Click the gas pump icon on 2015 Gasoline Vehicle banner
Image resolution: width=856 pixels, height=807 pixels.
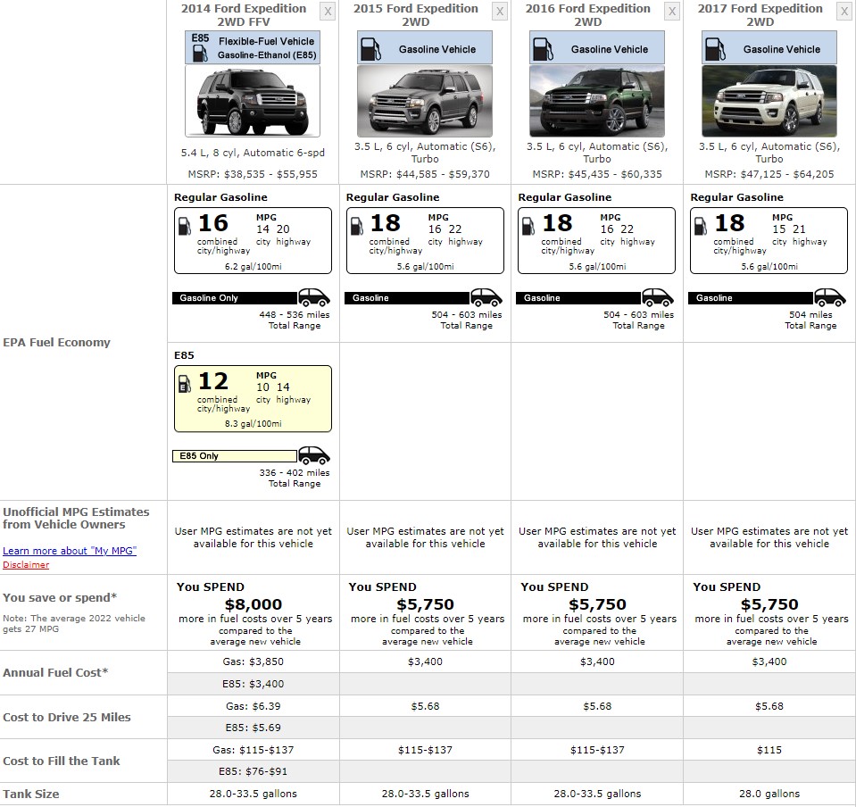click(371, 49)
